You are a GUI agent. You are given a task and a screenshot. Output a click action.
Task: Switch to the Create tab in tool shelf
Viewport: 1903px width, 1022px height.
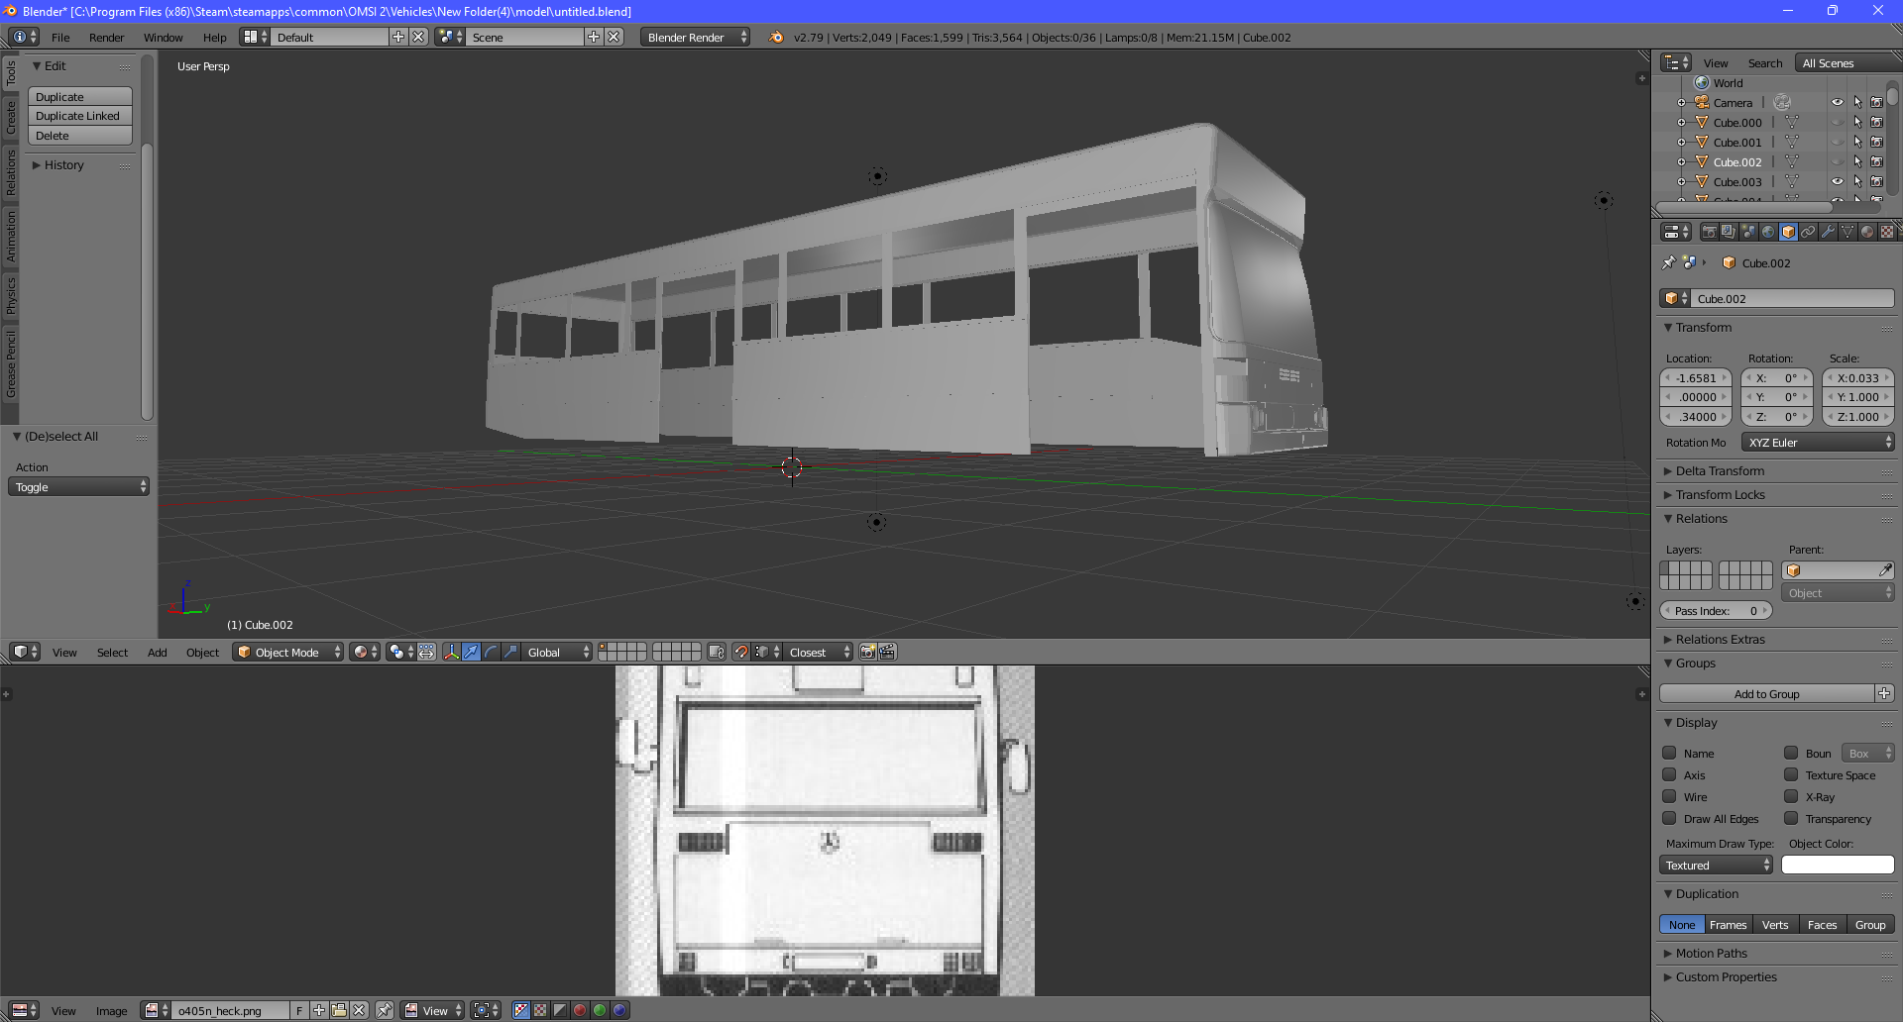pos(11,117)
